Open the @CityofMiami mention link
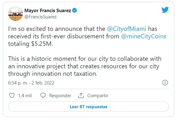The height and width of the screenshot is (120, 177). pyautogui.click(x=127, y=29)
